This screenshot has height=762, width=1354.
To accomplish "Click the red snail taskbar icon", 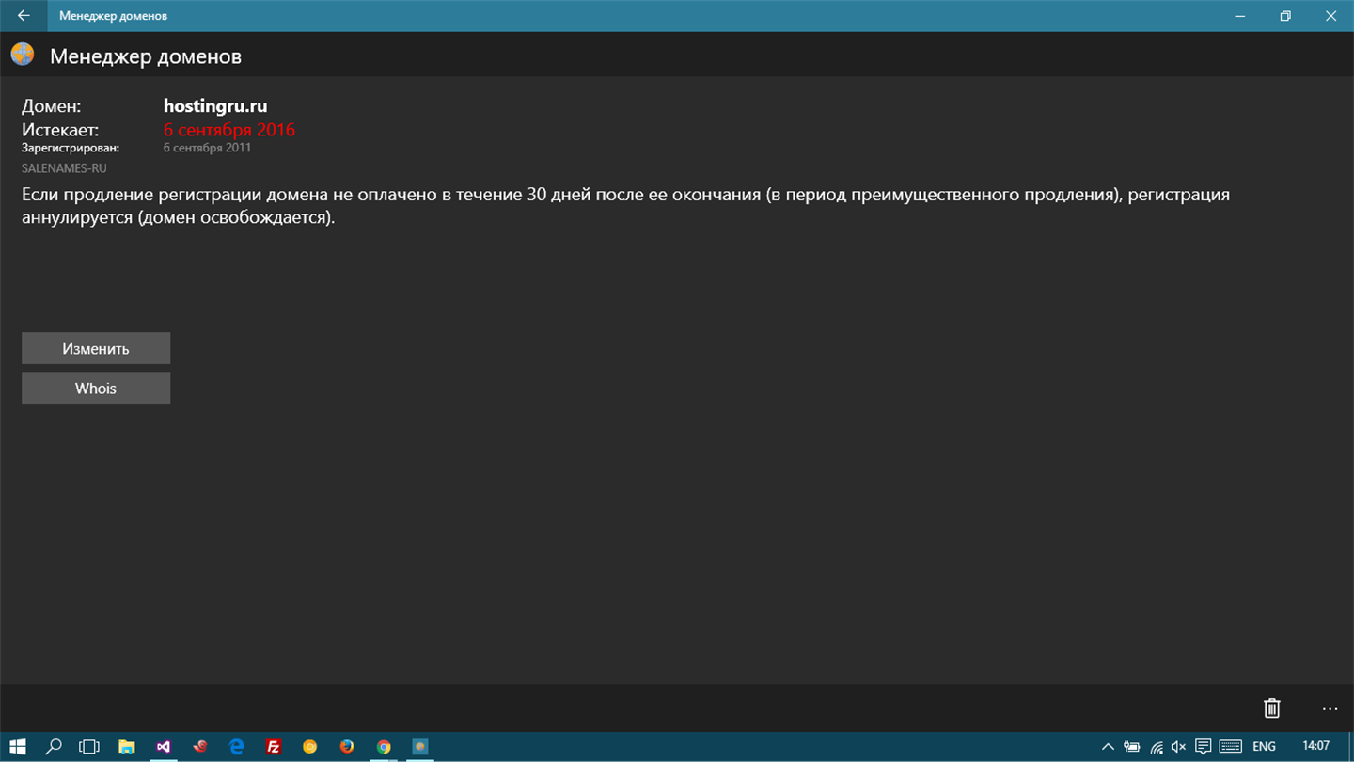I will point(199,747).
